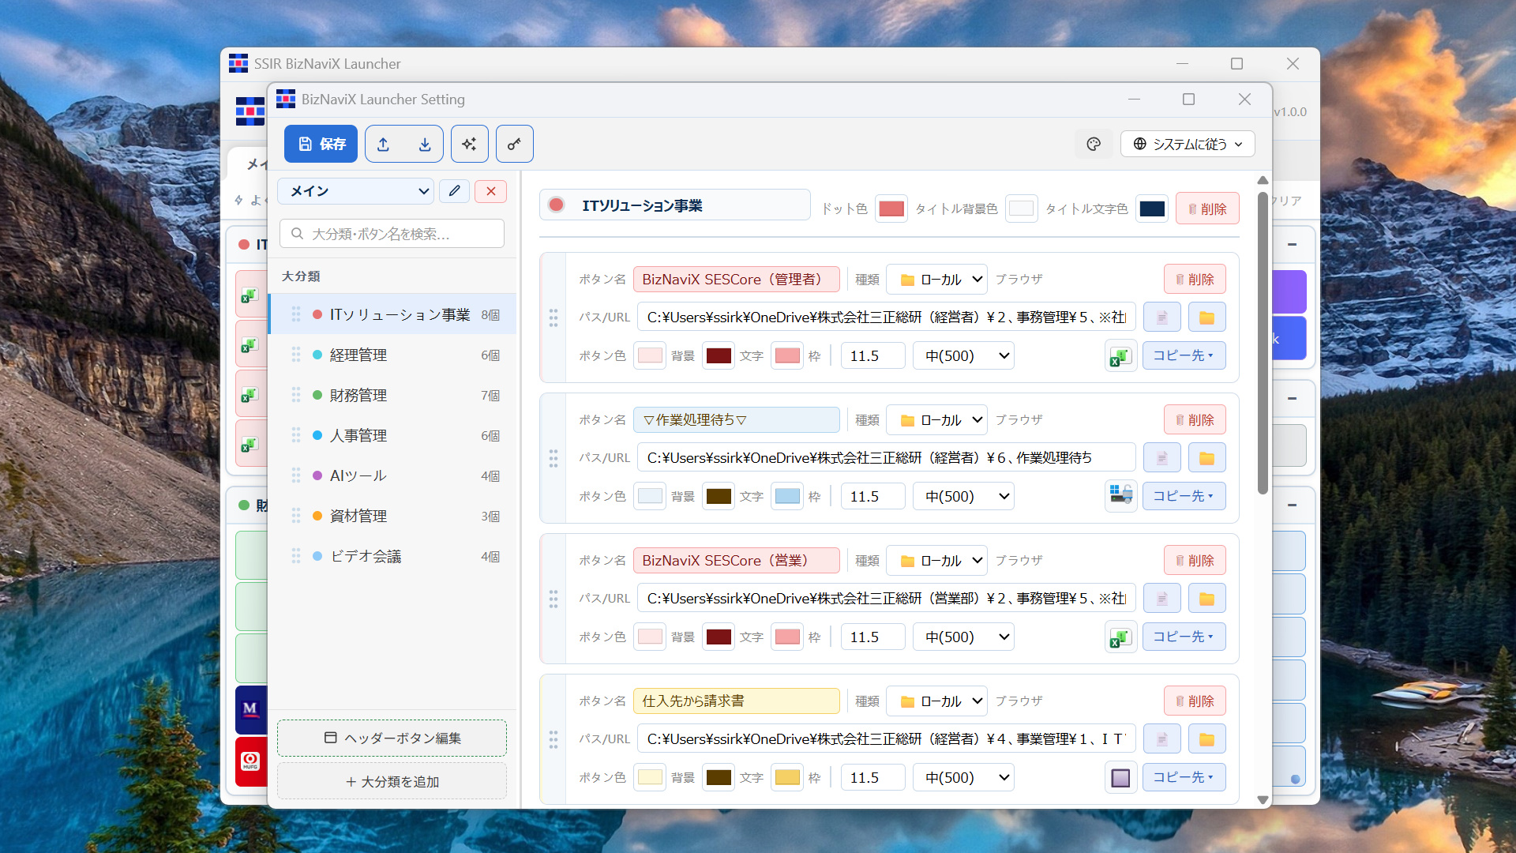Click the sparkle AI icon button
This screenshot has width=1516, height=853.
(x=470, y=144)
